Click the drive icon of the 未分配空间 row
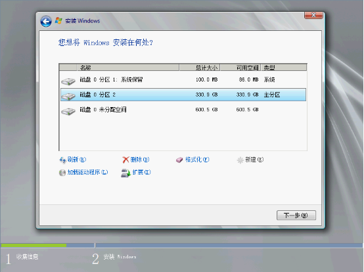This screenshot has height=272, width=364. click(x=68, y=111)
